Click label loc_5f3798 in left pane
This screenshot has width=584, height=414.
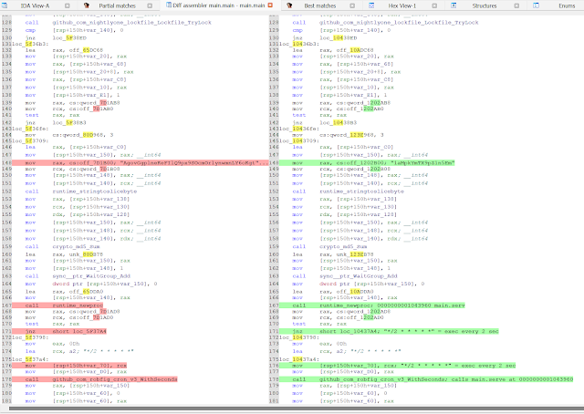pos(30,337)
